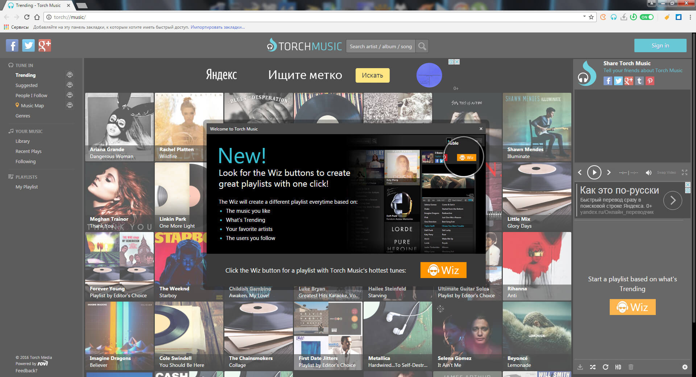
Task: Share Torch Music via the Google+ icon
Action: 629,81
